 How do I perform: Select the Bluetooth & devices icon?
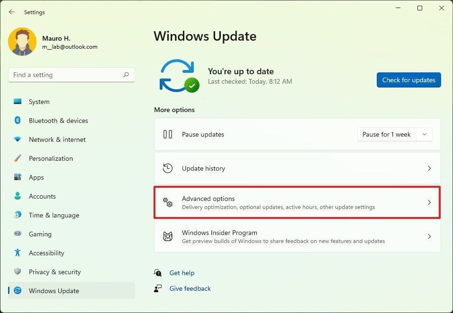[x=18, y=121]
